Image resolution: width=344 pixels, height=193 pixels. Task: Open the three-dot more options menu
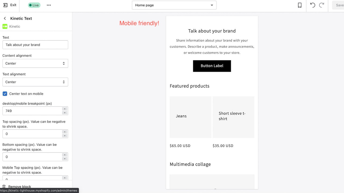pos(49,5)
